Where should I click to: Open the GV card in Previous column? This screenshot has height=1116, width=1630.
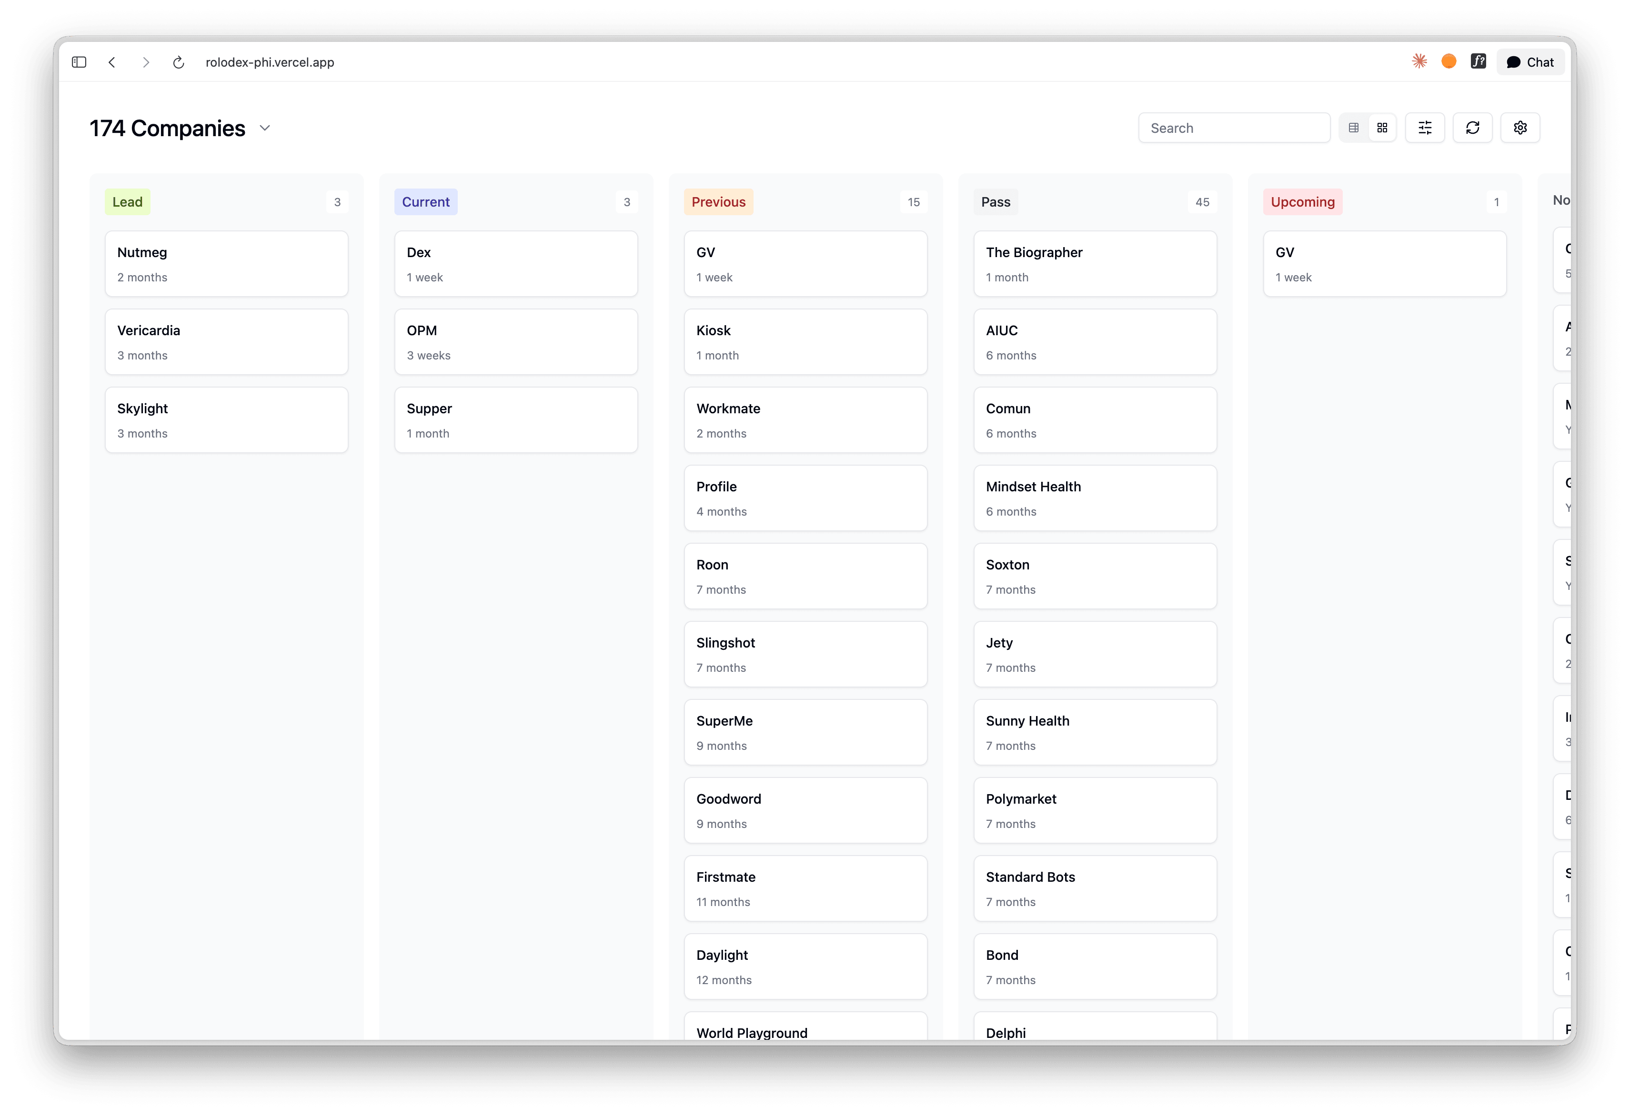[x=806, y=264]
